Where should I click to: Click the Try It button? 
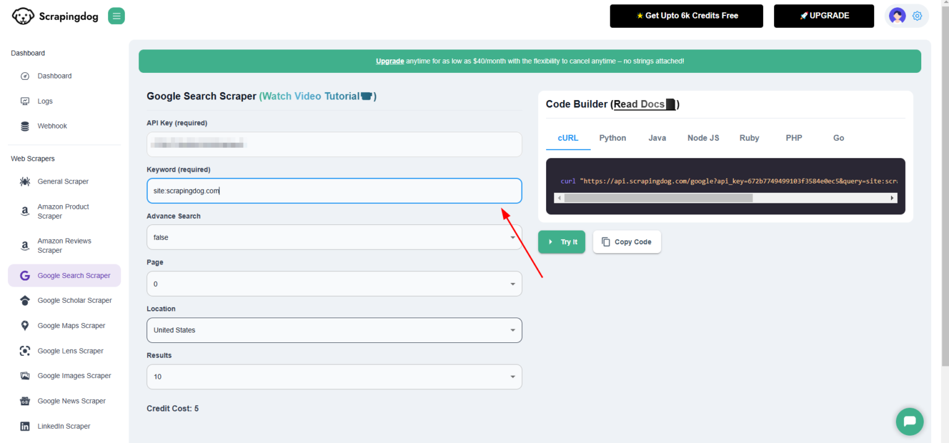coord(561,242)
